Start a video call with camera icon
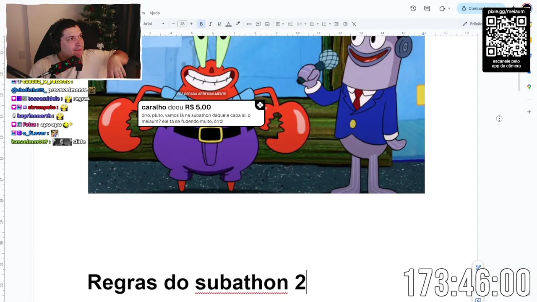The height and width of the screenshot is (302, 537). 442,8
